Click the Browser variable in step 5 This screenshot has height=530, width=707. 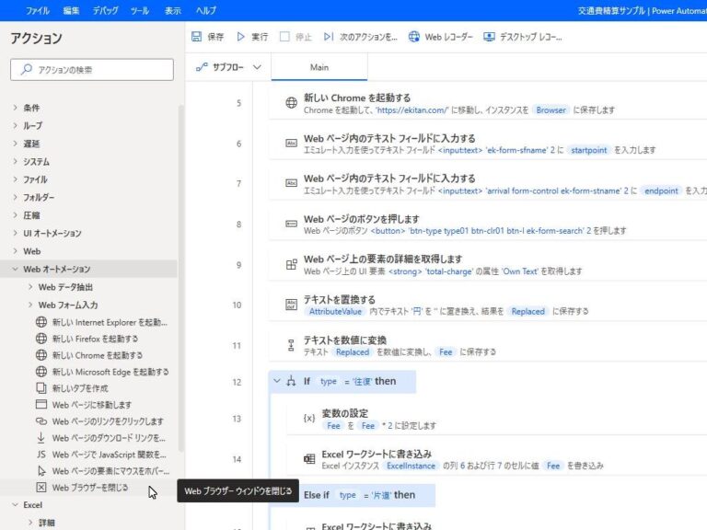pyautogui.click(x=551, y=110)
